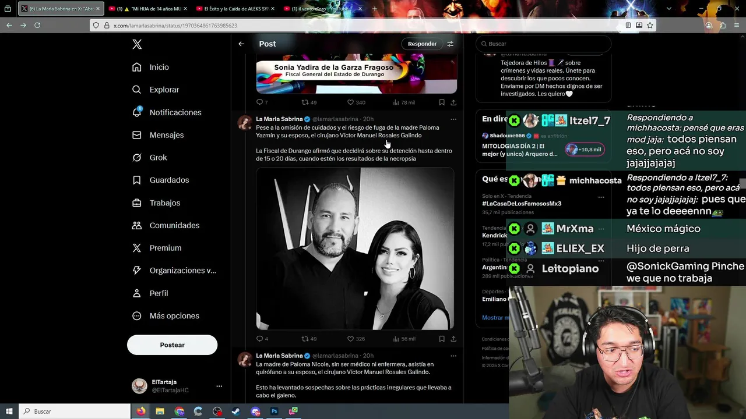Open the black-and-white couple photo
The width and height of the screenshot is (746, 419).
point(355,248)
